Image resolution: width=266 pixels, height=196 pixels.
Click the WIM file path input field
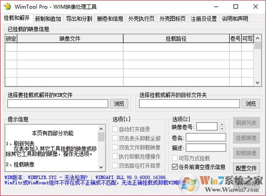click(58, 104)
